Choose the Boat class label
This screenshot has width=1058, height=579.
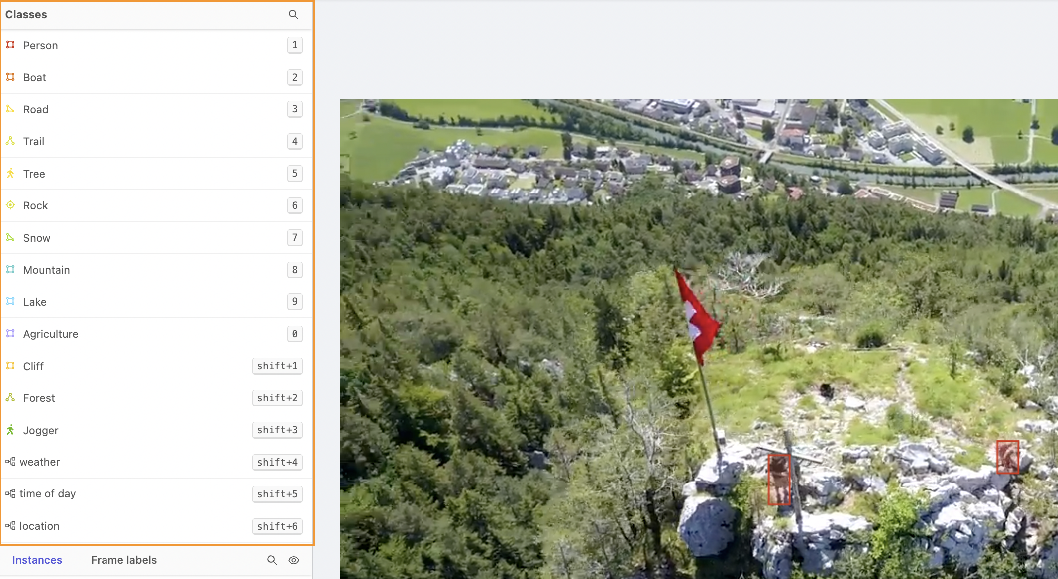34,77
